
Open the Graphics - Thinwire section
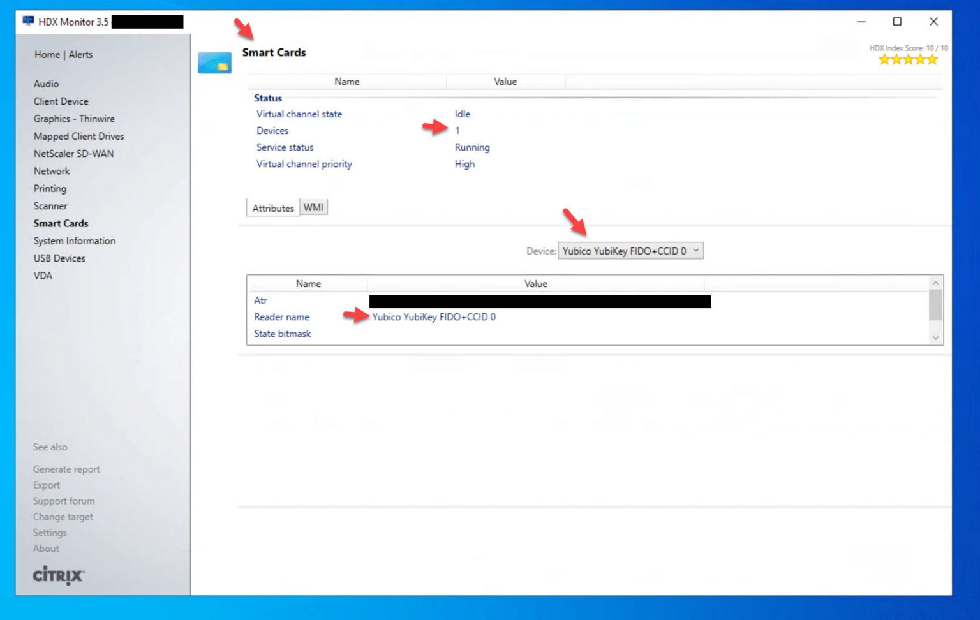click(x=74, y=119)
